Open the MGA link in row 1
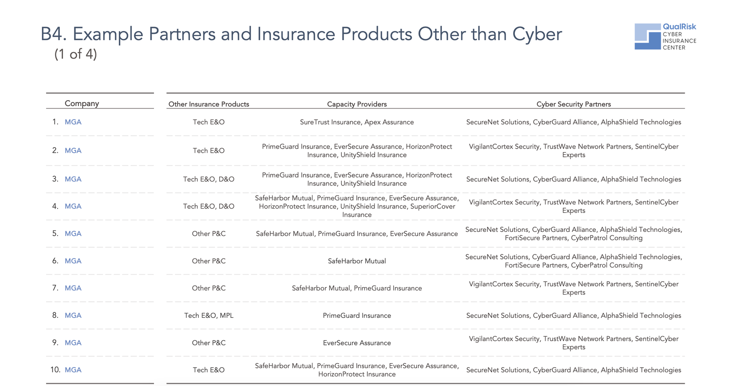This screenshot has height=386, width=731. [73, 122]
